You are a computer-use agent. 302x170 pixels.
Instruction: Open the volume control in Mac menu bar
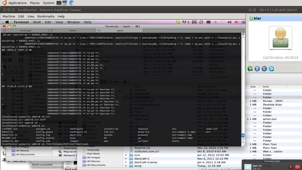(x=229, y=22)
